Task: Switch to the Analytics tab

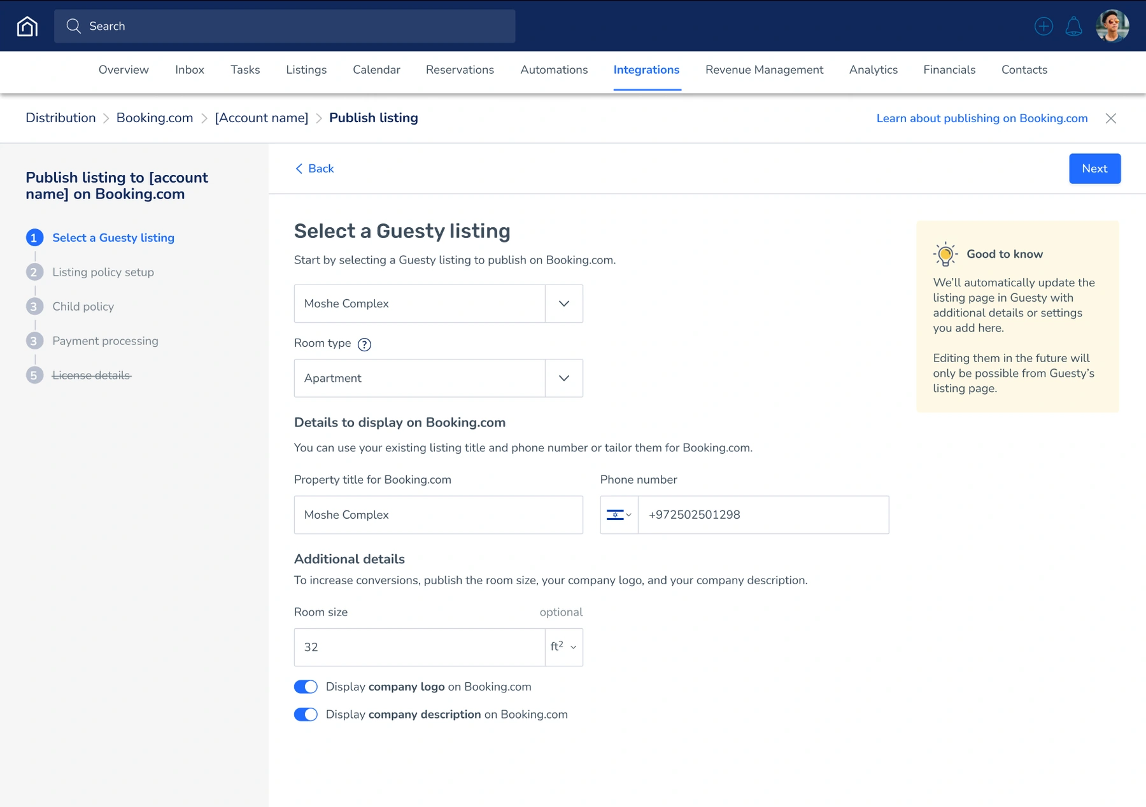Action: (x=874, y=70)
